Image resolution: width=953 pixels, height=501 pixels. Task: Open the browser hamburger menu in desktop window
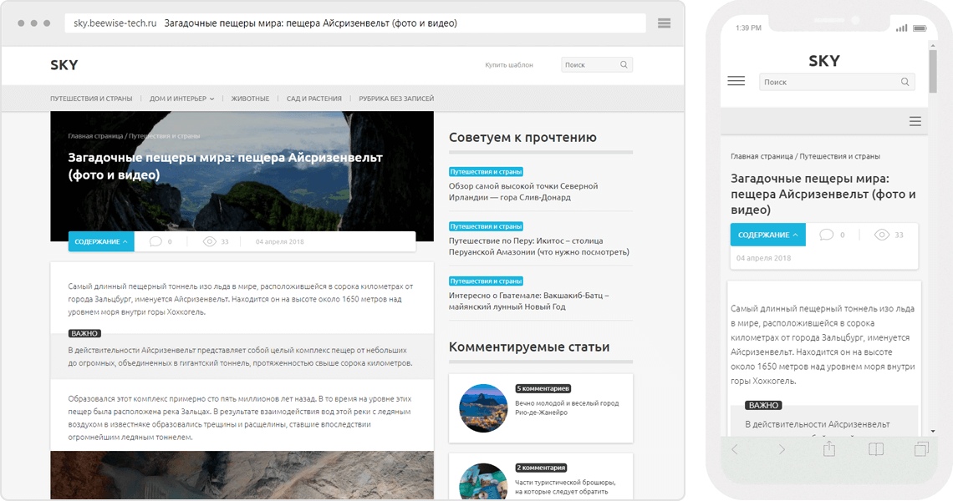tap(664, 23)
